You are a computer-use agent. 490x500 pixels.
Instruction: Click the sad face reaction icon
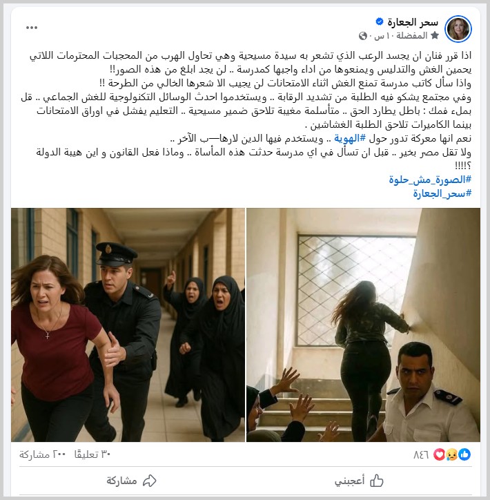[x=452, y=454]
